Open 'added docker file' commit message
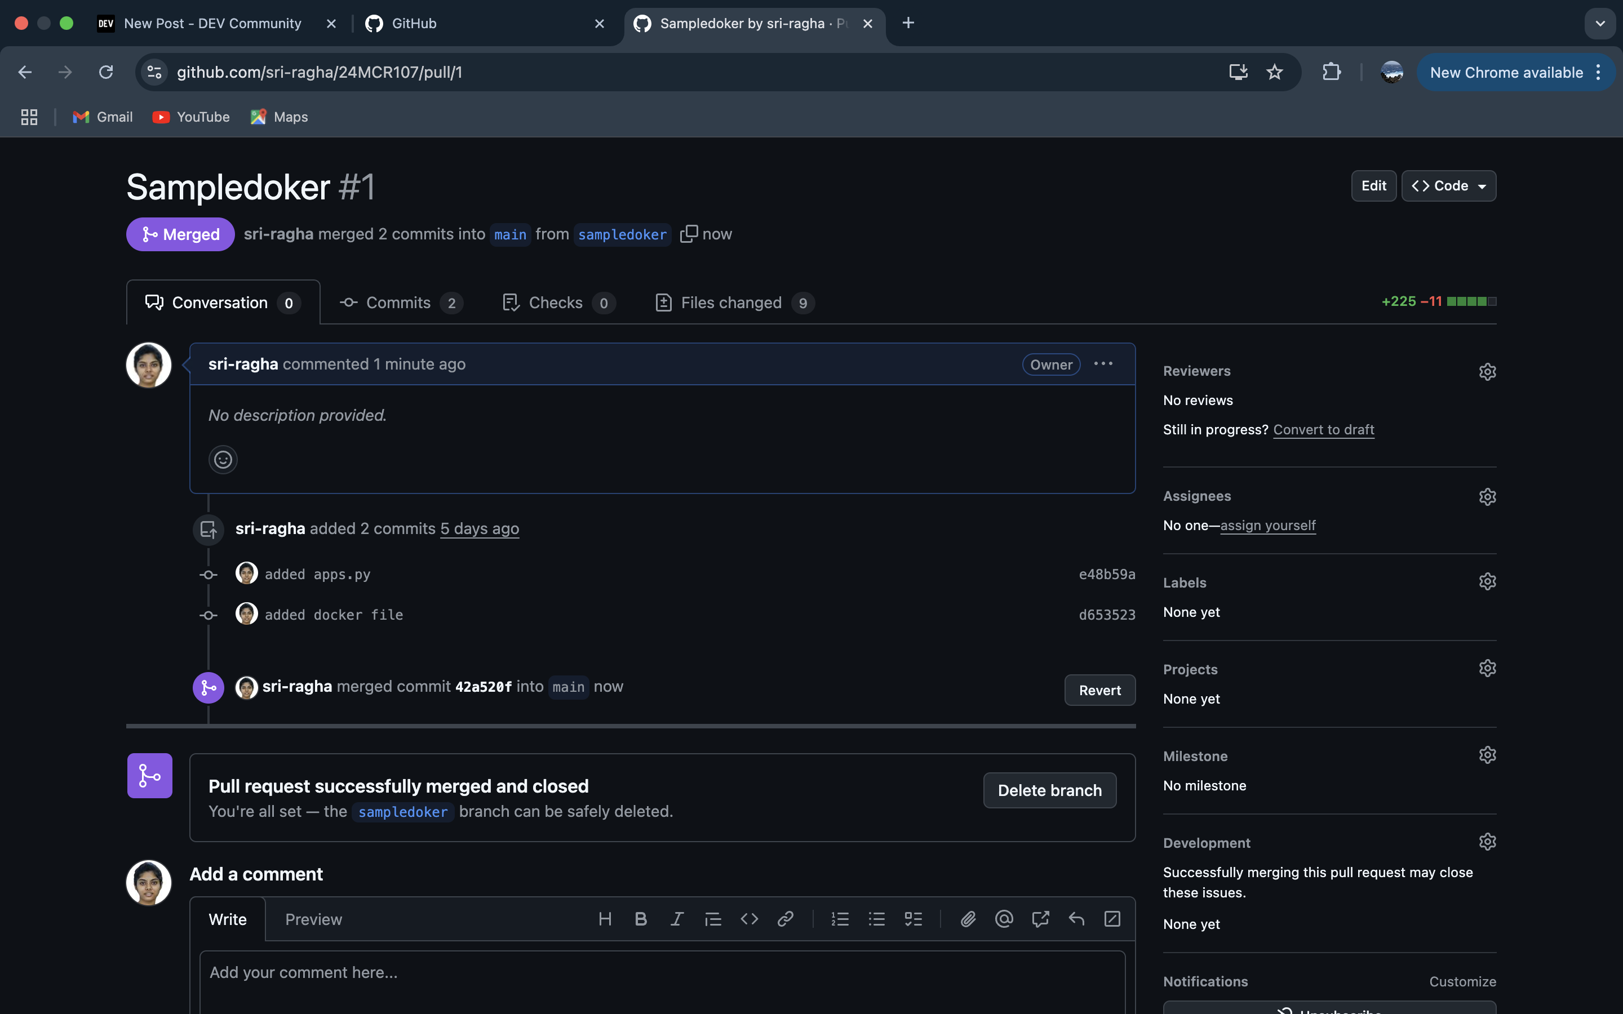This screenshot has height=1014, width=1623. tap(334, 614)
